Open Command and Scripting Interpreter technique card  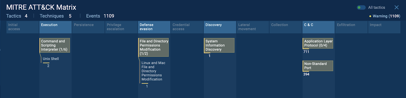[x=55, y=45]
